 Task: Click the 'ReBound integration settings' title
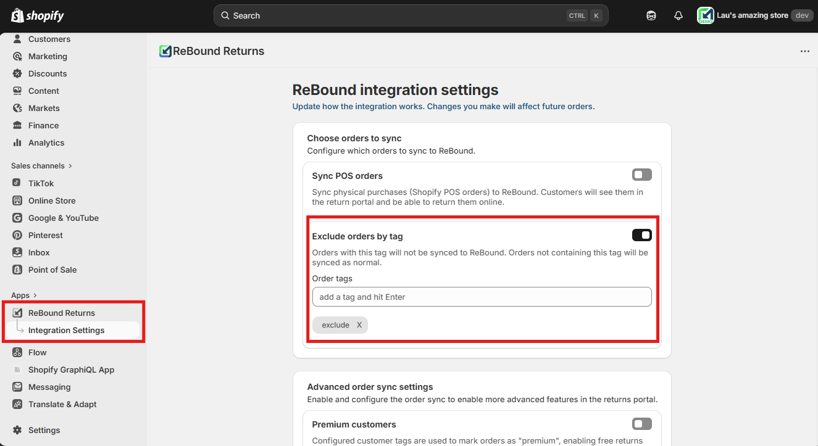pyautogui.click(x=395, y=89)
